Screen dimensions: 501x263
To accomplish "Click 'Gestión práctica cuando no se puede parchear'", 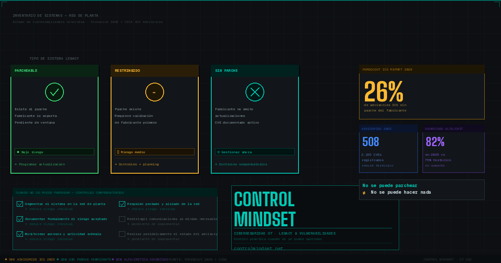I will (x=278, y=239).
